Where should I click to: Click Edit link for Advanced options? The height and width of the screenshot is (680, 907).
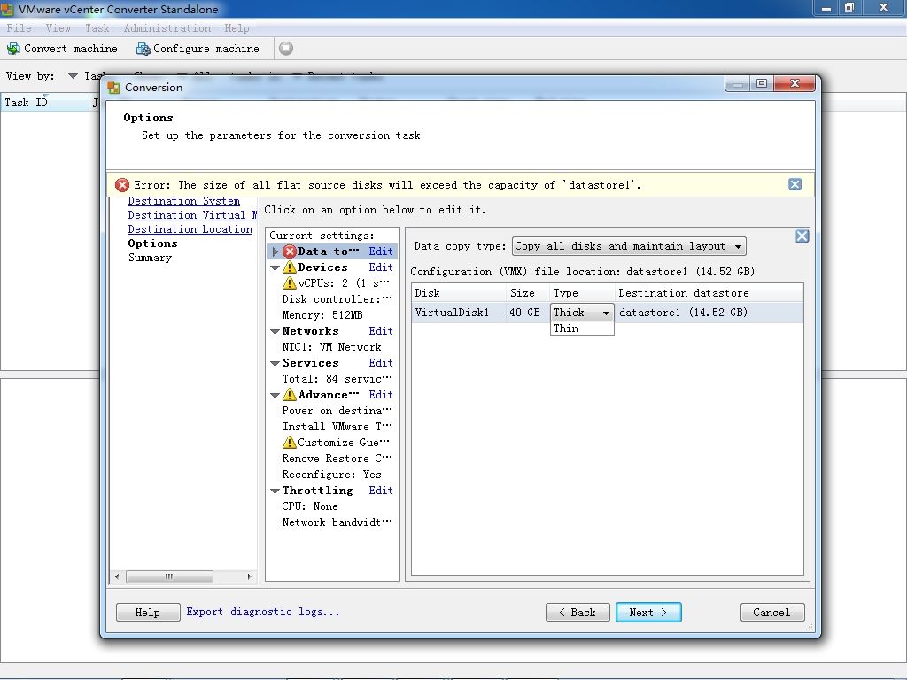click(x=381, y=394)
